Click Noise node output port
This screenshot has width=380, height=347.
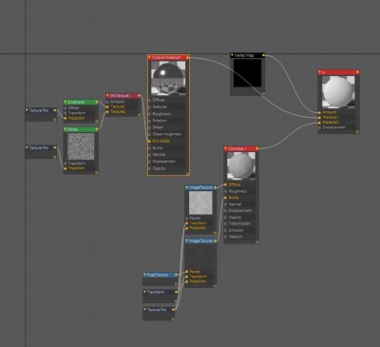[97, 129]
